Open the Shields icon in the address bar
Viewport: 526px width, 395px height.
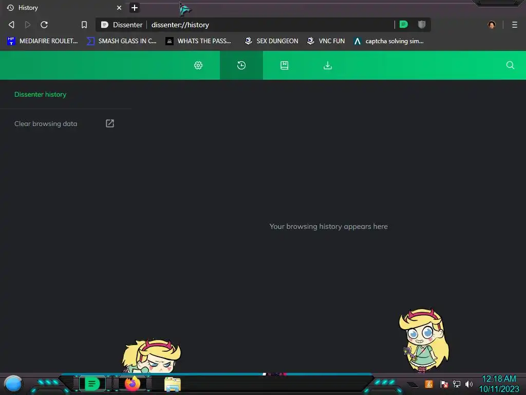tap(421, 24)
